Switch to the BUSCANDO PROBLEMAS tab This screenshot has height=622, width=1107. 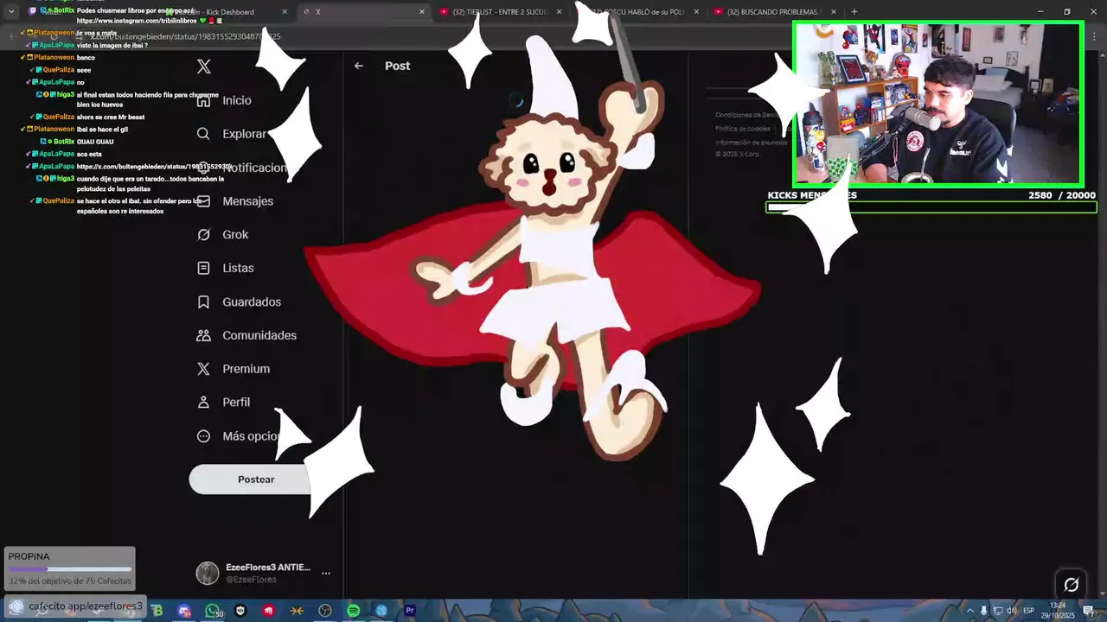774,12
